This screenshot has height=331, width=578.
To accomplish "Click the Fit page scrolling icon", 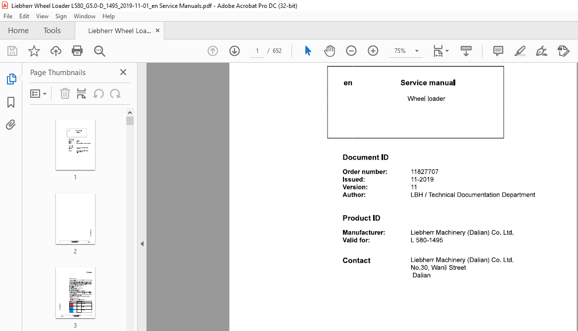I will click(438, 51).
